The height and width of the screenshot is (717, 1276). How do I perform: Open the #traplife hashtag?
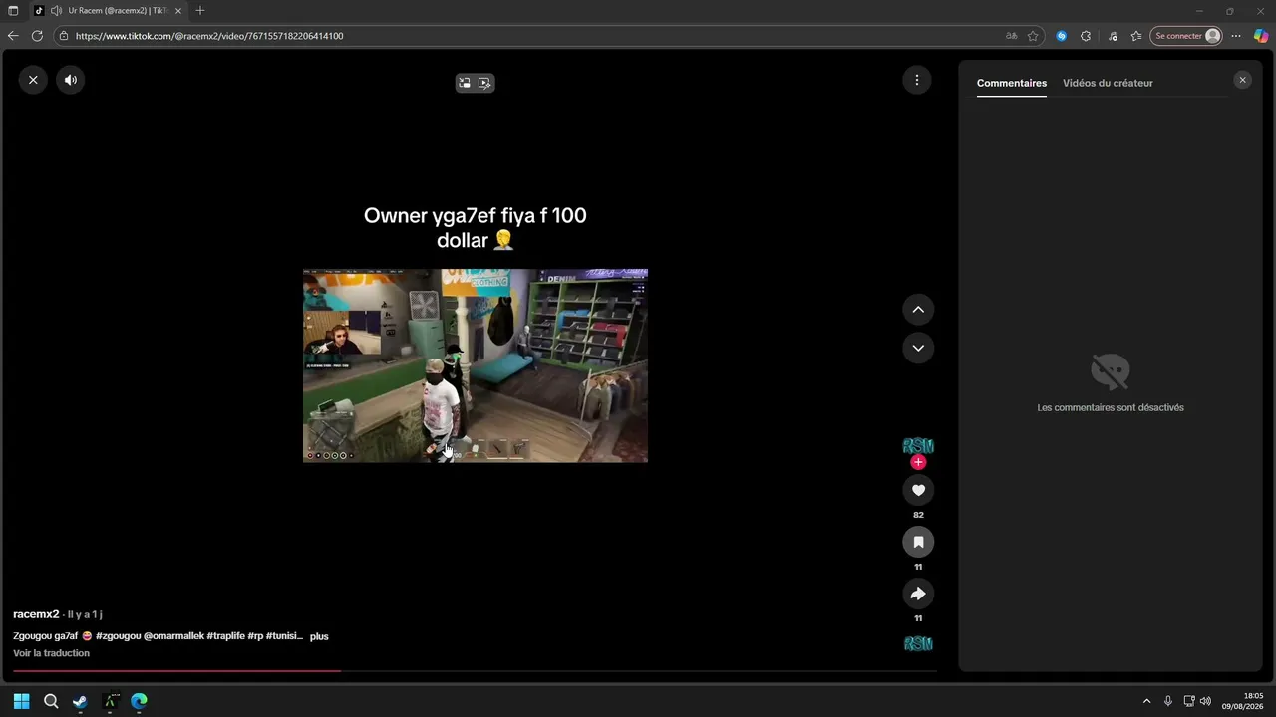pos(225,636)
